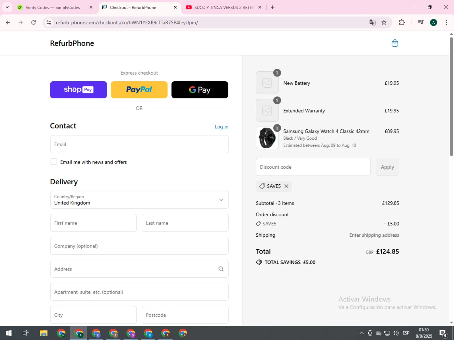The height and width of the screenshot is (340, 454).
Task: Go back to previous page
Action: [8, 22]
